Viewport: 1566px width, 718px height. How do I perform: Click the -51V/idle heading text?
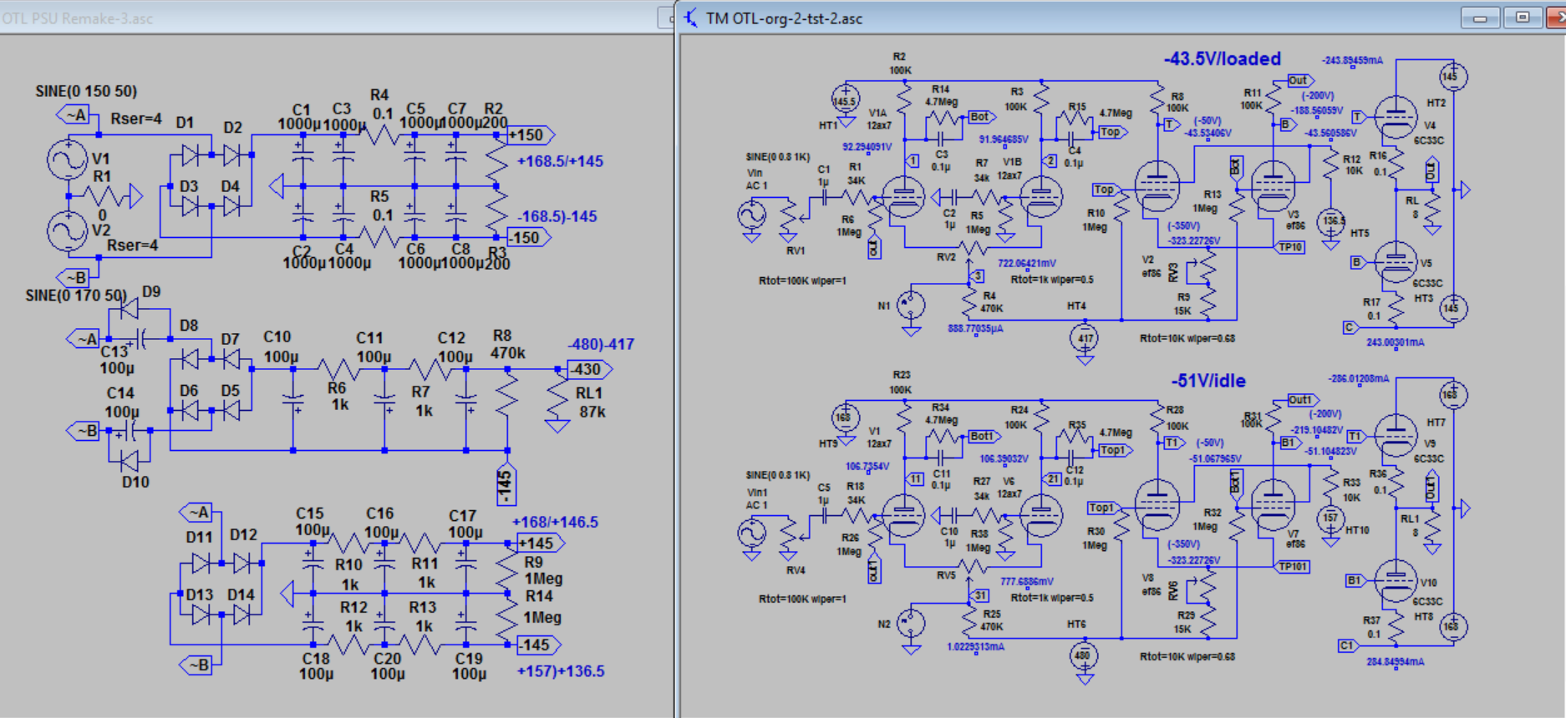(x=1208, y=381)
